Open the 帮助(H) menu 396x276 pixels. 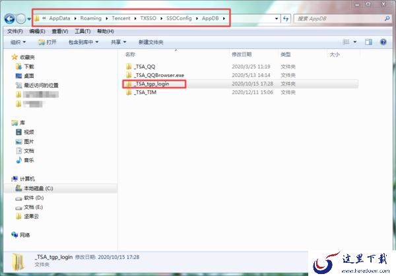106,31
